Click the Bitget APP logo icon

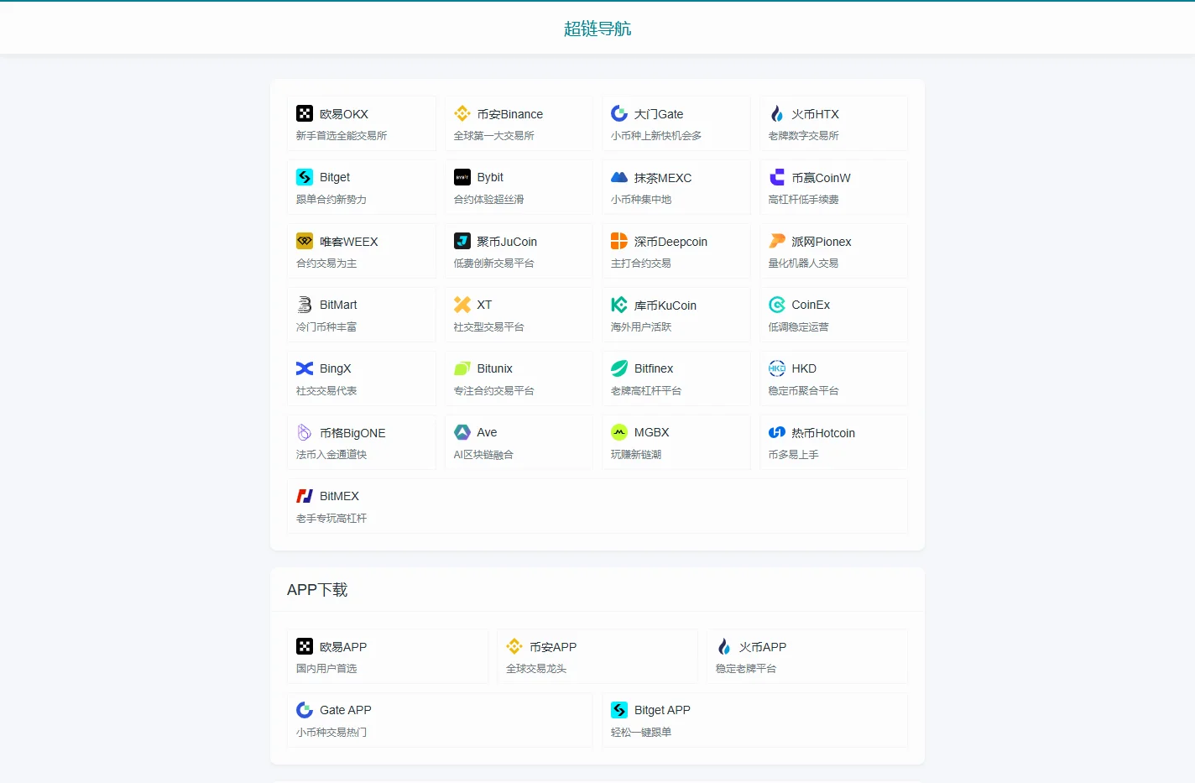click(619, 710)
